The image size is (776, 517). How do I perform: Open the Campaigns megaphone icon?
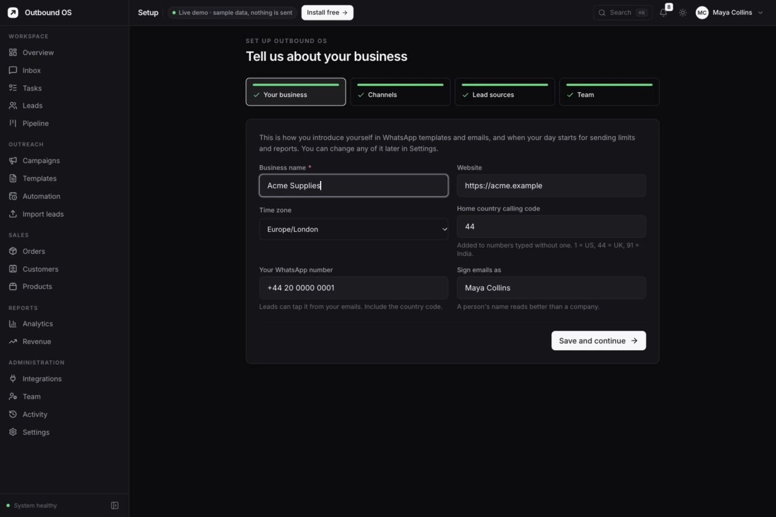pos(13,160)
